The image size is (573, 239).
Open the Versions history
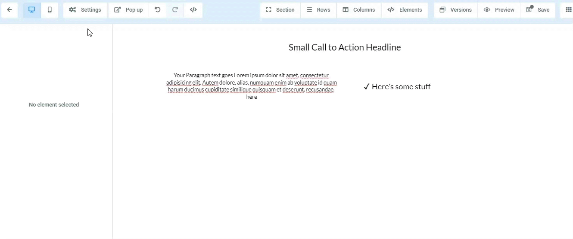456,10
